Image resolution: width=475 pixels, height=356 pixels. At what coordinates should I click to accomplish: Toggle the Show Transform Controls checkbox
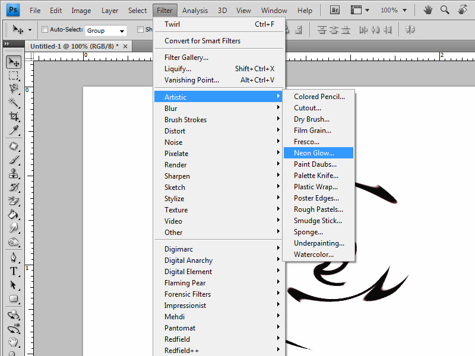point(141,30)
